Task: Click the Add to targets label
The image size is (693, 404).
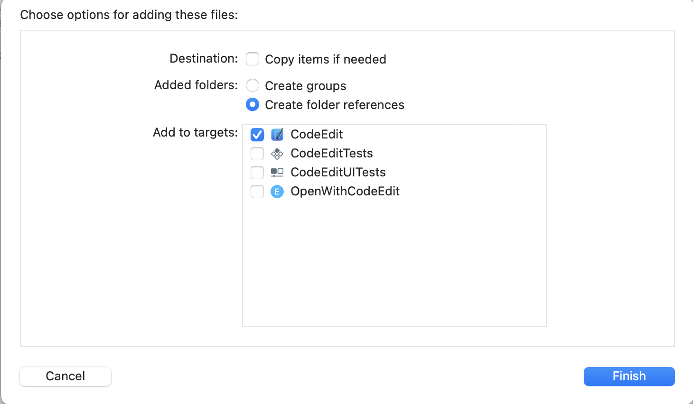Action: tap(195, 132)
